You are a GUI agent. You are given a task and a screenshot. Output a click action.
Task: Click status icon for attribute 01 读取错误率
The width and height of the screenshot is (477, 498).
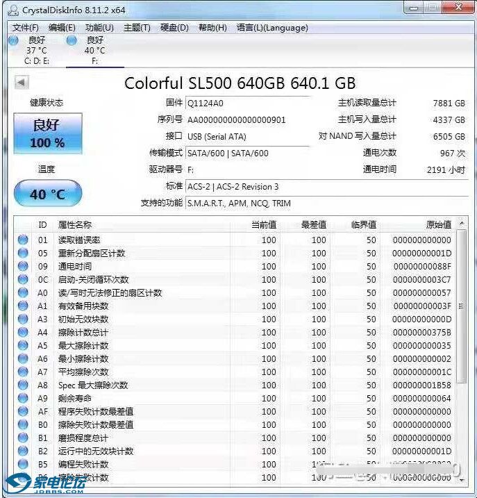[x=23, y=240]
